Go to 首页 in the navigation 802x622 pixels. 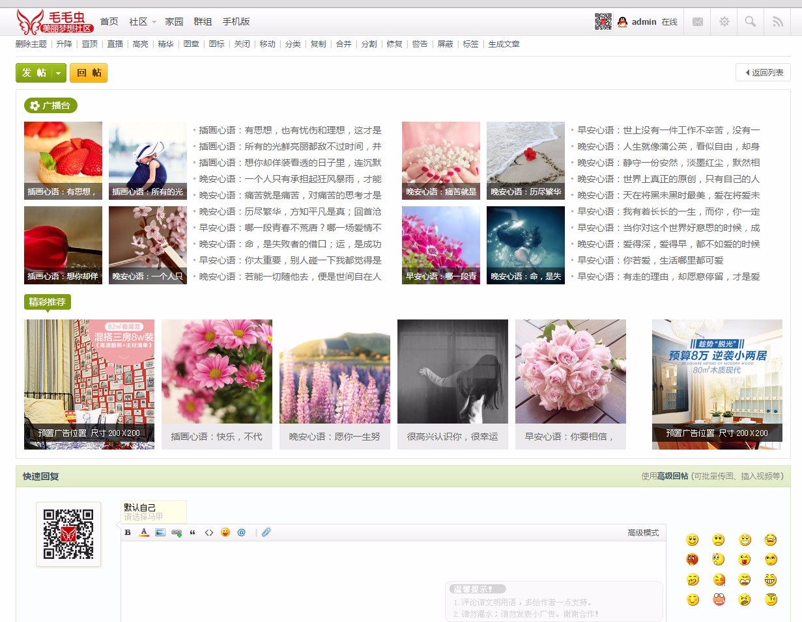click(x=109, y=21)
